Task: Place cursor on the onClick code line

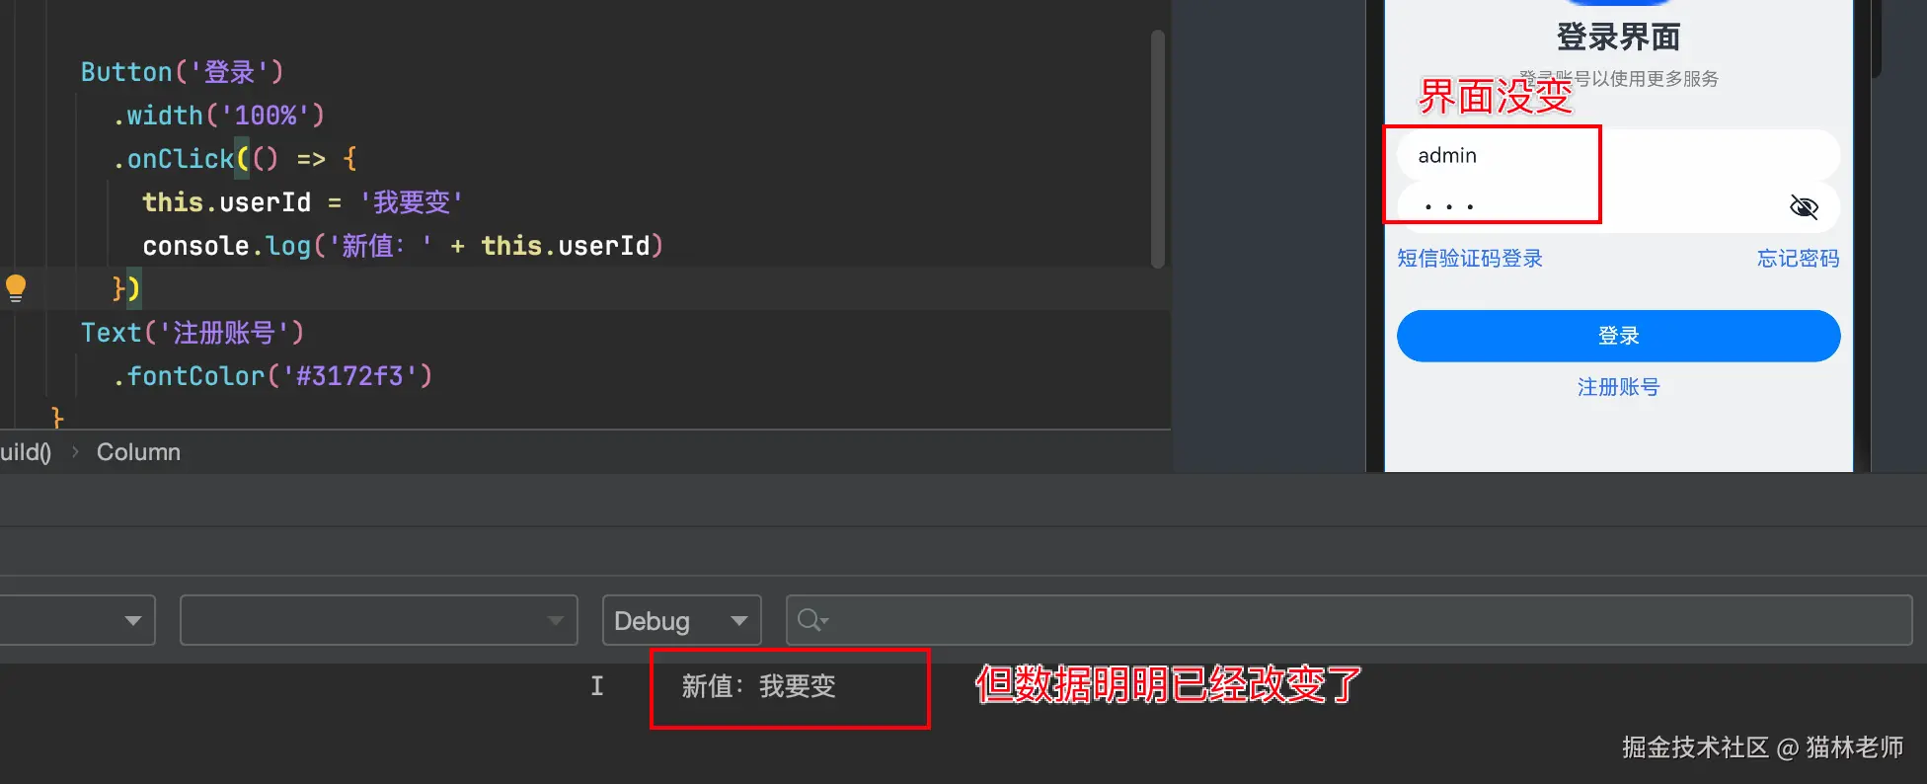Action: tap(235, 159)
